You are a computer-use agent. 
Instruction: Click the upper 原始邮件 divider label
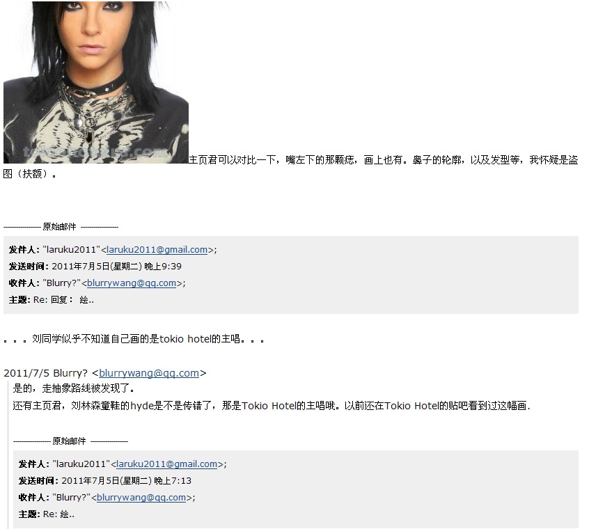coord(59,227)
